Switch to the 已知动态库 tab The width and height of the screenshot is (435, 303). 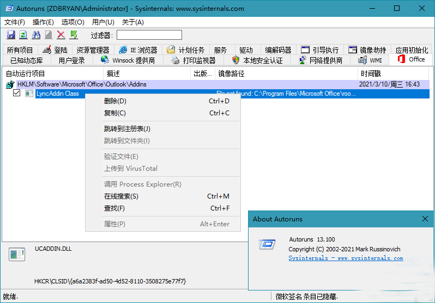[27, 60]
